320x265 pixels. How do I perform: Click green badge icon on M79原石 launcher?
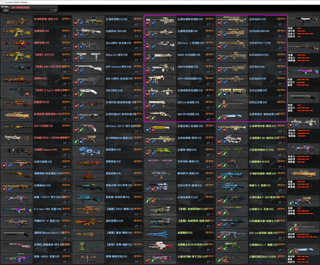[81, 94]
